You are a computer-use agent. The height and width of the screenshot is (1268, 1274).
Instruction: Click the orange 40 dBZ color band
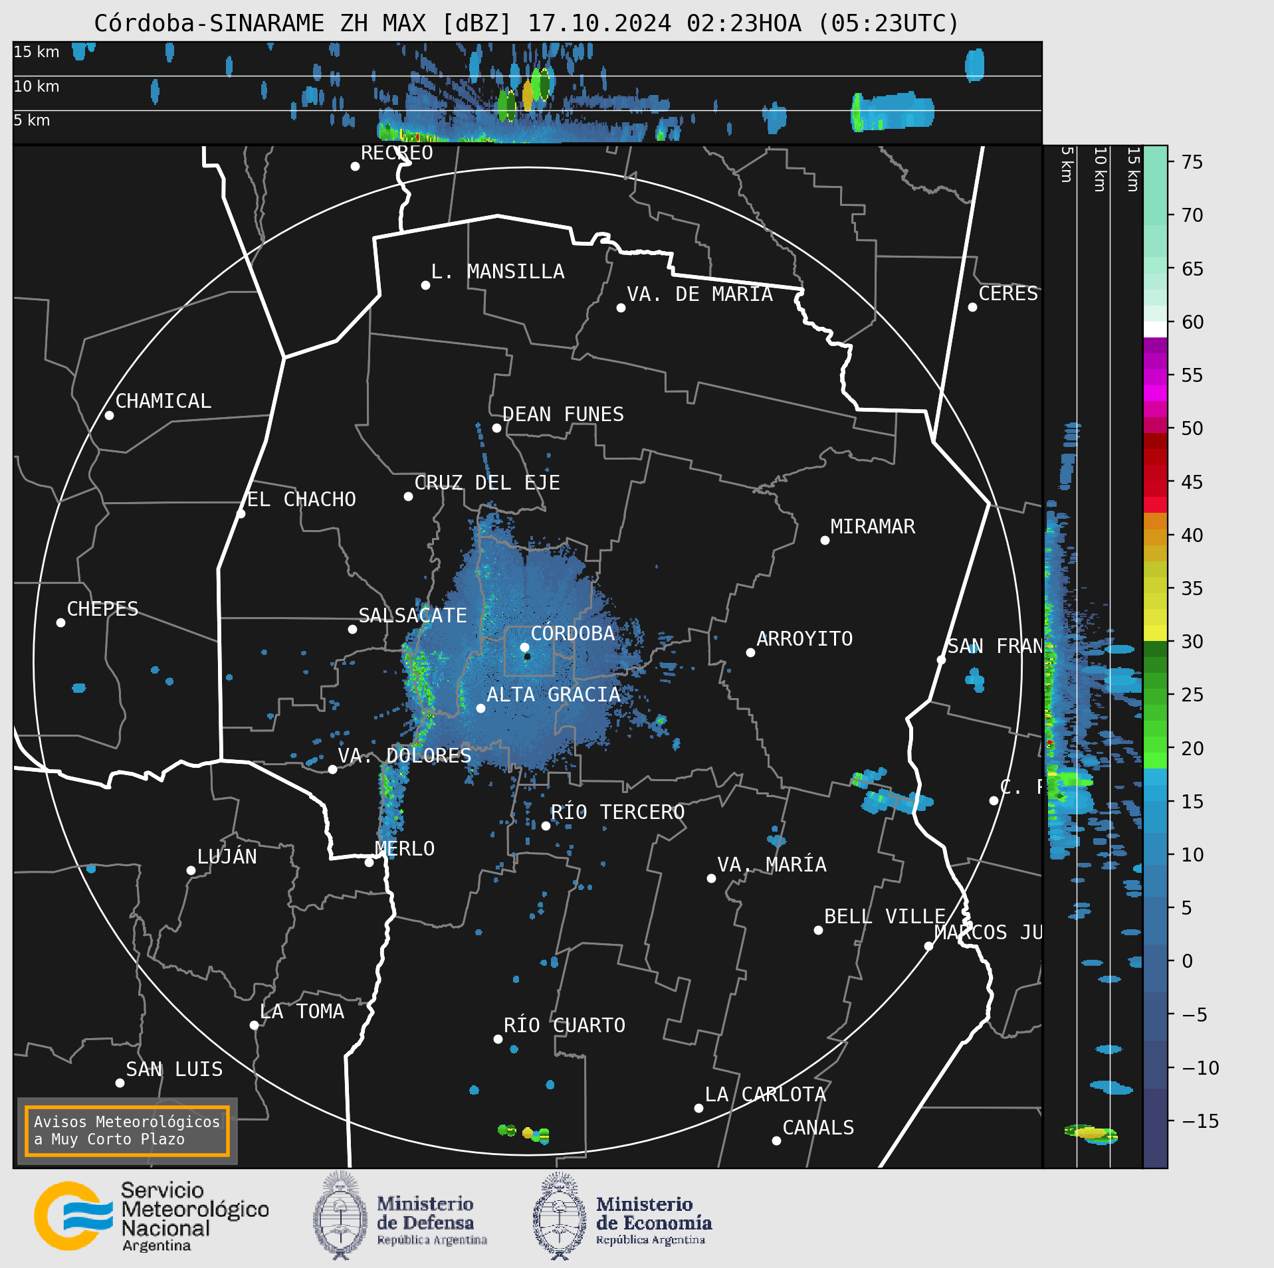(x=1155, y=521)
